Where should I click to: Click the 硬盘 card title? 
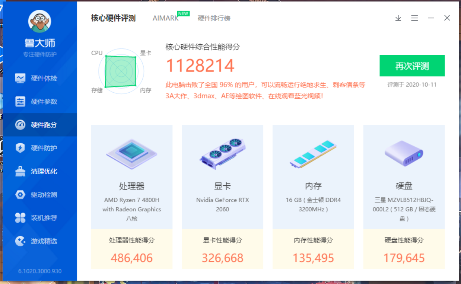[x=404, y=186]
